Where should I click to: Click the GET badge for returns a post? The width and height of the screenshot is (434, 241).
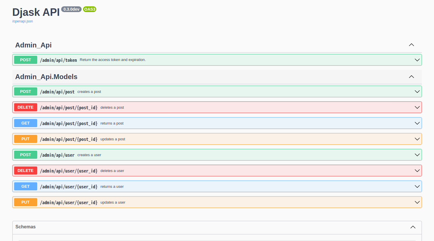pos(26,123)
